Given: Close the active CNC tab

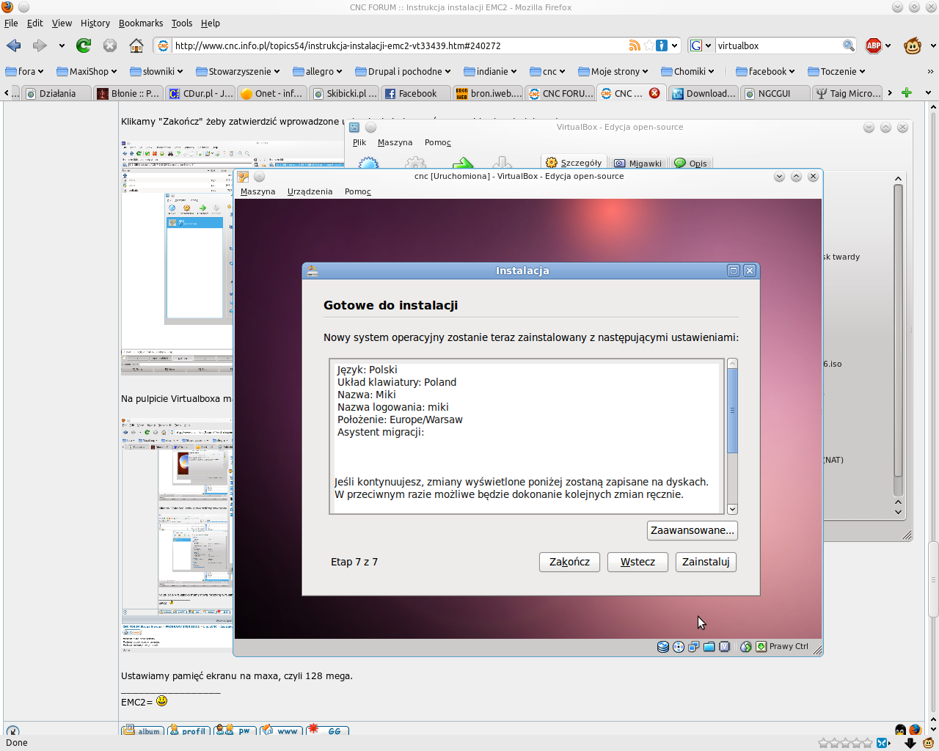Looking at the screenshot, I should coord(654,92).
